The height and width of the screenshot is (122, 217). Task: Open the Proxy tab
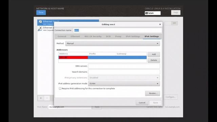click(118, 37)
